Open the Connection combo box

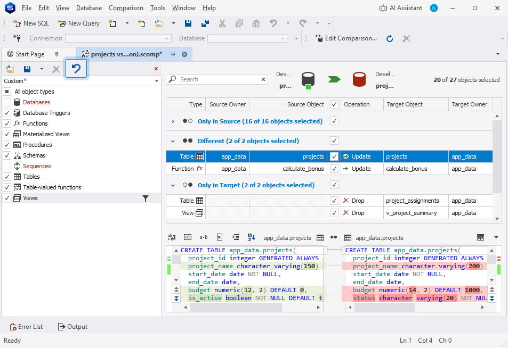[118, 38]
